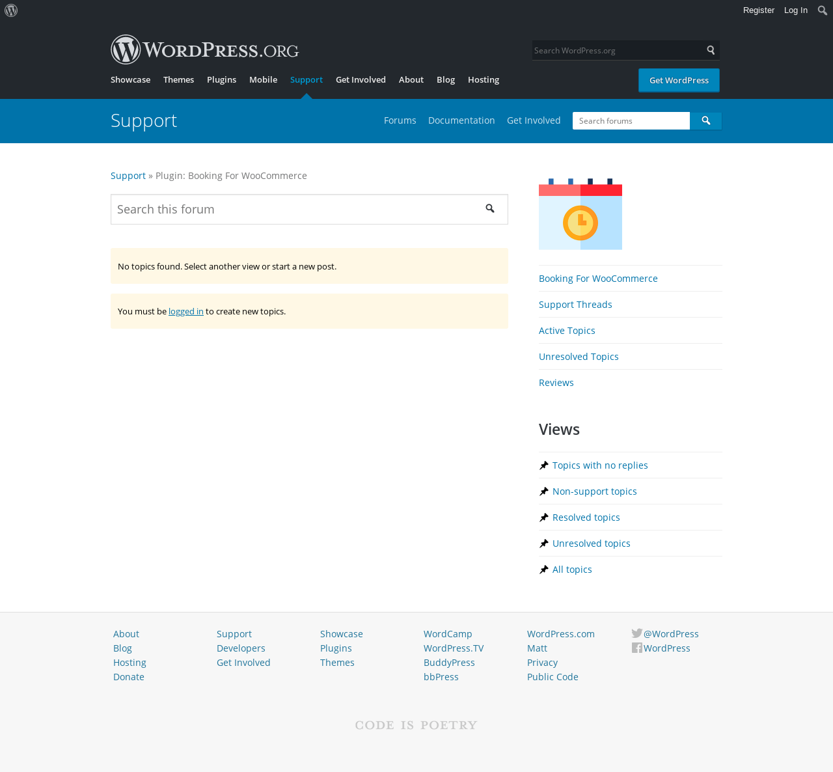Click the WordPress.org header logo
Viewport: 833px width, 772px height.
tap(205, 49)
